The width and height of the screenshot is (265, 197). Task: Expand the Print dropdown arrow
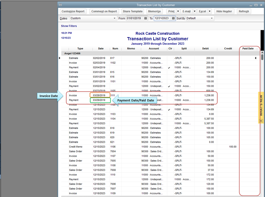coord(178,11)
